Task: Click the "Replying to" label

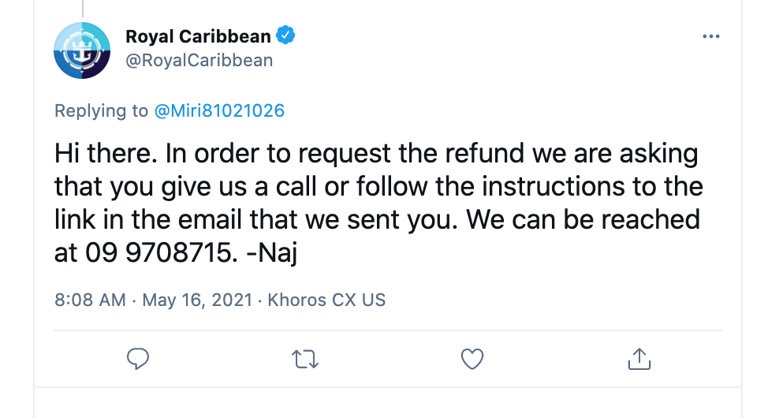Action: 101,111
